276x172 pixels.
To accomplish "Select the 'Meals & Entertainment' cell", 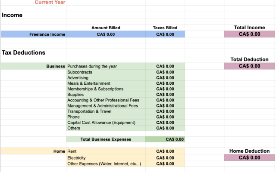I will (x=106, y=83).
